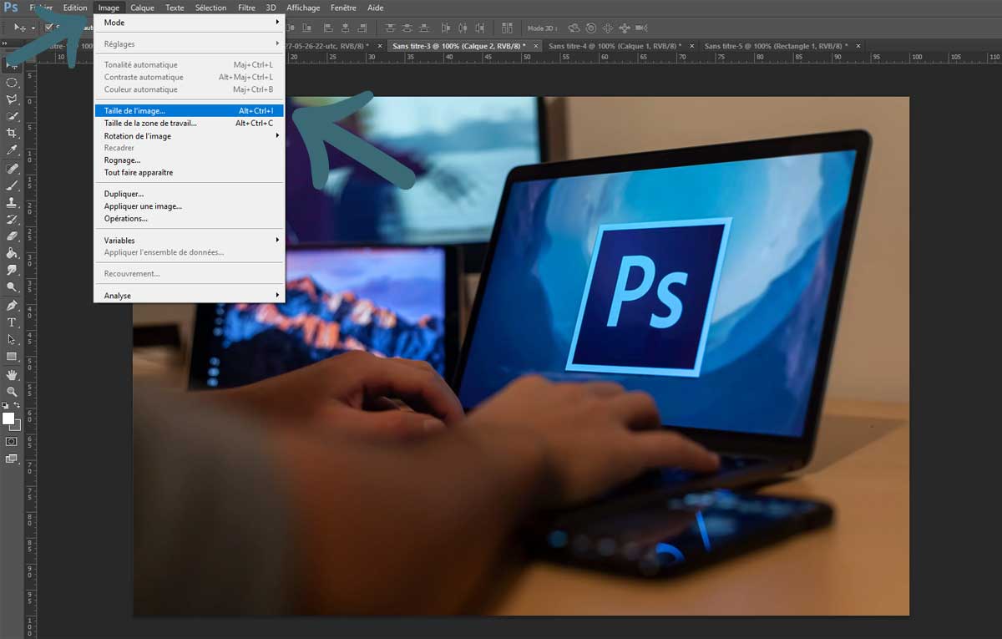1002x639 pixels.
Task: Select the Healing Brush tool
Action: click(12, 167)
